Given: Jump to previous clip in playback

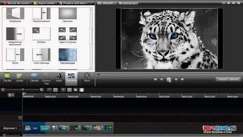Looking at the screenshot, I should [x=155, y=79].
